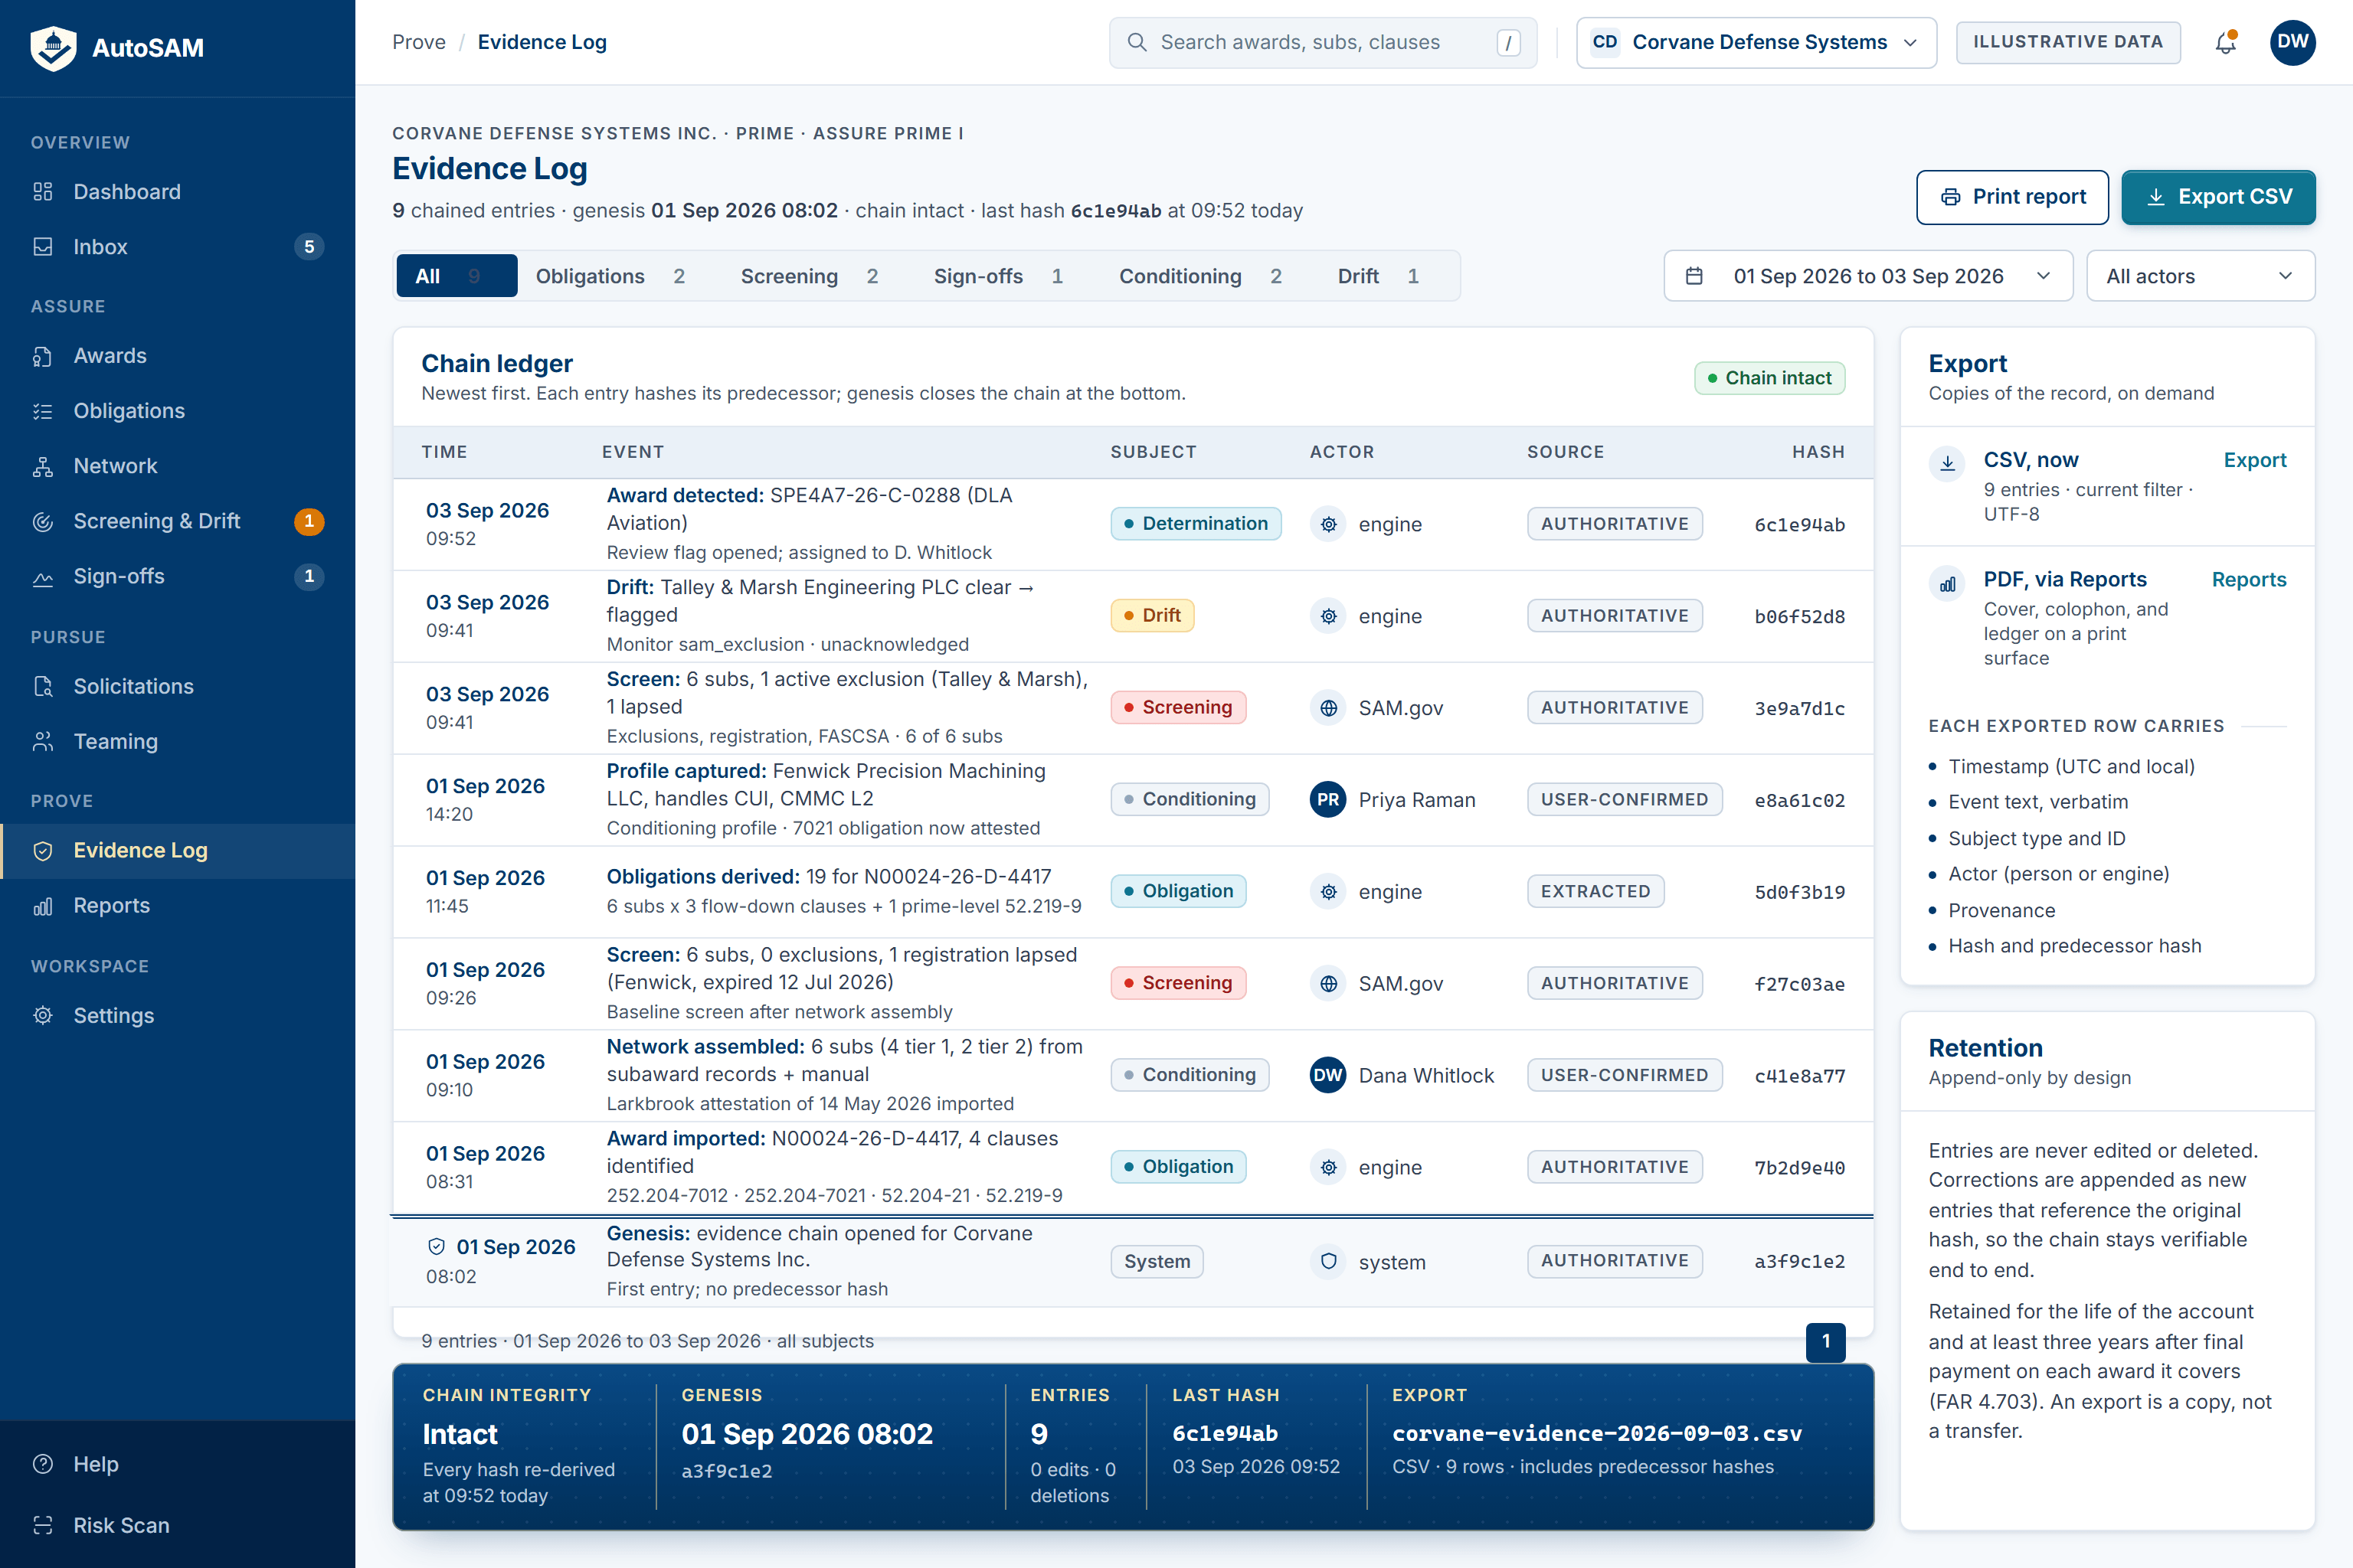The height and width of the screenshot is (1568, 2353).
Task: Open Obligations in the sidebar
Action: click(x=177, y=410)
